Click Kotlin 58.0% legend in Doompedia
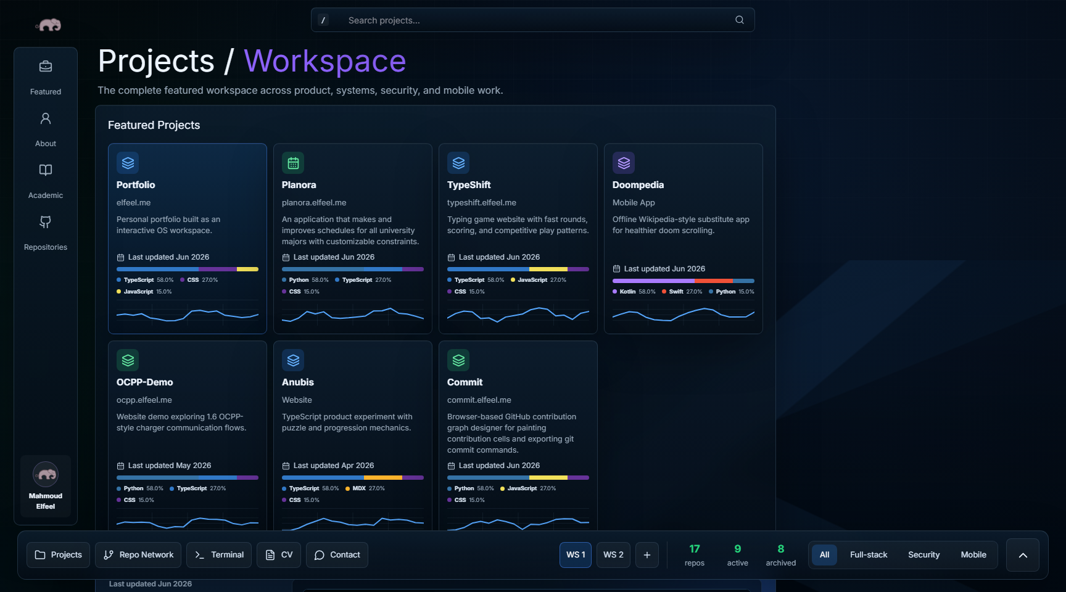The image size is (1066, 592). coord(634,292)
